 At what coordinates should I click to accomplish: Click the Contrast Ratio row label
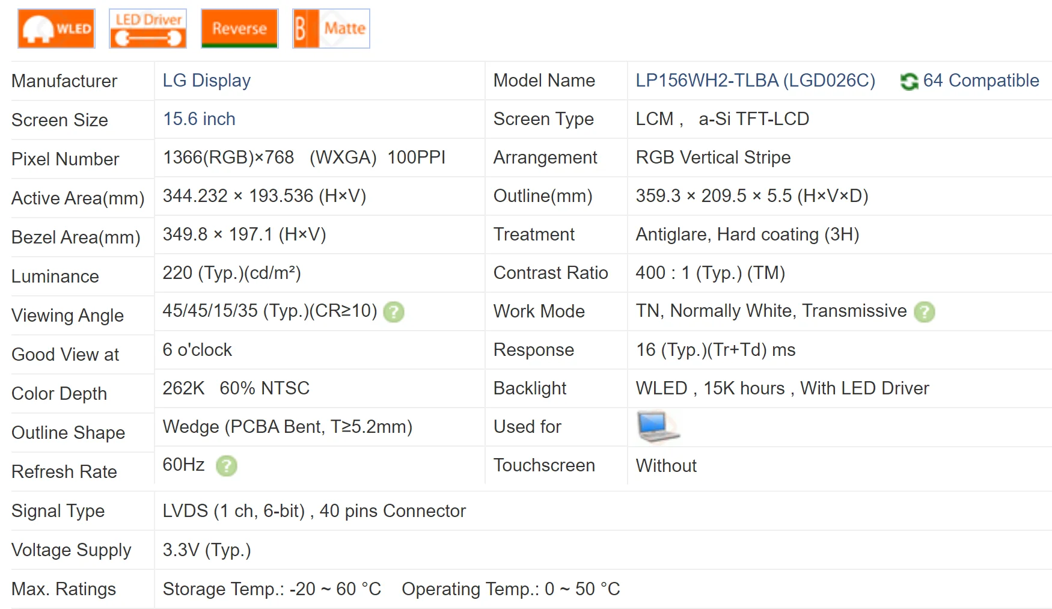[551, 272]
